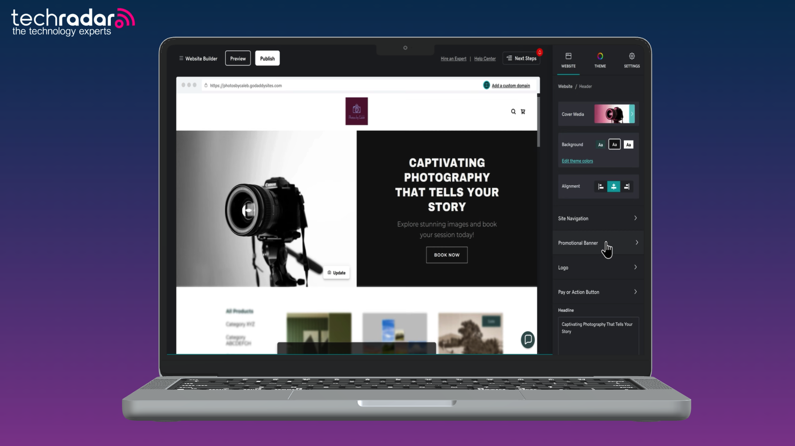Expand the Pay or Action Button section
The image size is (795, 446).
click(598, 292)
